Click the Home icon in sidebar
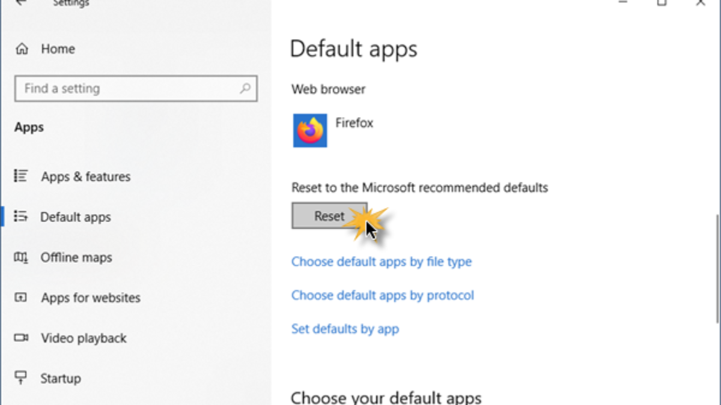Image resolution: width=721 pixels, height=405 pixels. click(x=22, y=49)
